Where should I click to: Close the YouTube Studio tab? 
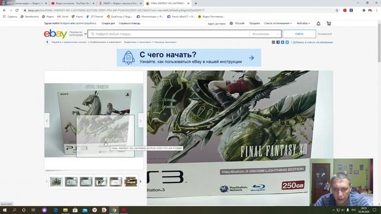click(93, 4)
